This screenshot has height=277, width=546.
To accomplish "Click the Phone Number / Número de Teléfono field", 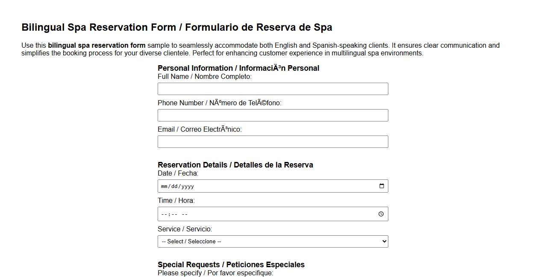I will point(273,115).
